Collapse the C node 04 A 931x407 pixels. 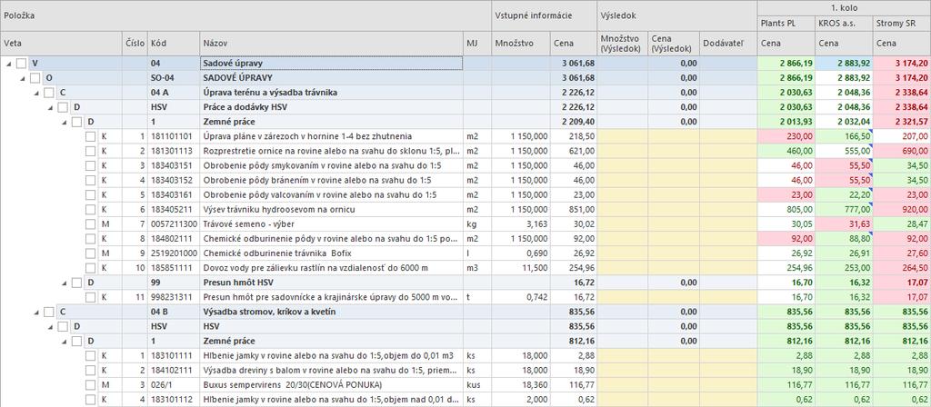tap(36, 93)
